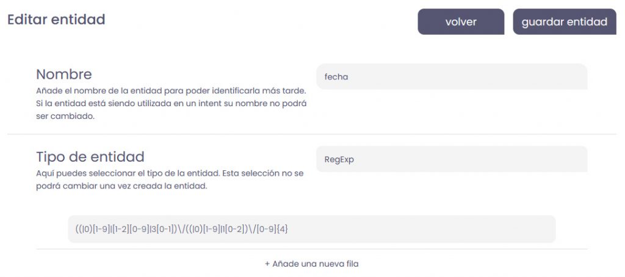Click the "Editar entidad" page heading
The height and width of the screenshot is (277, 625).
56,20
